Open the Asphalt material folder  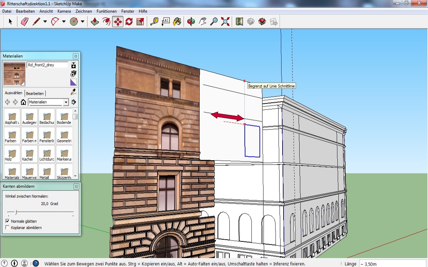click(x=12, y=117)
